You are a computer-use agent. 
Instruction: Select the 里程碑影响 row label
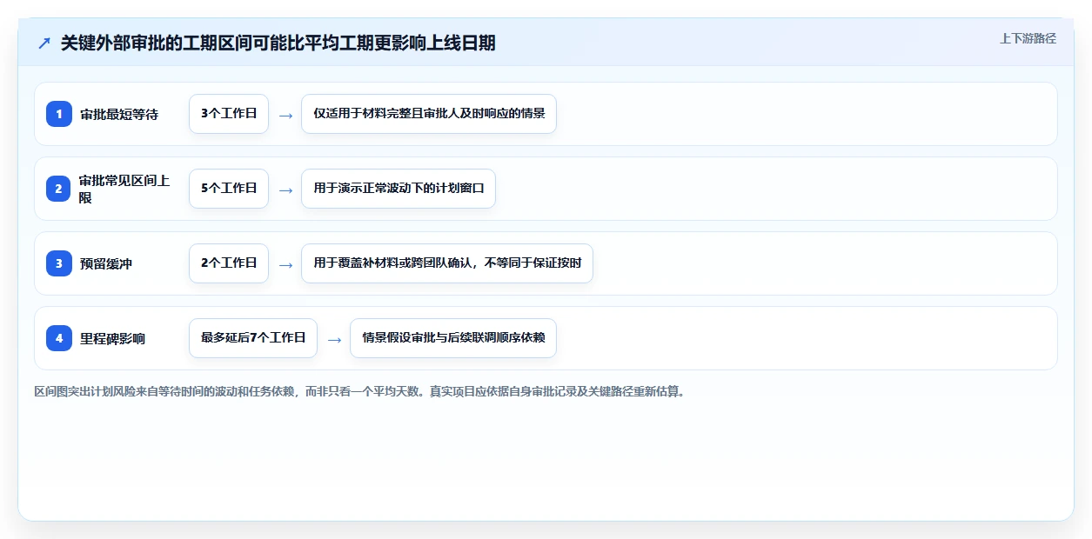coord(112,338)
